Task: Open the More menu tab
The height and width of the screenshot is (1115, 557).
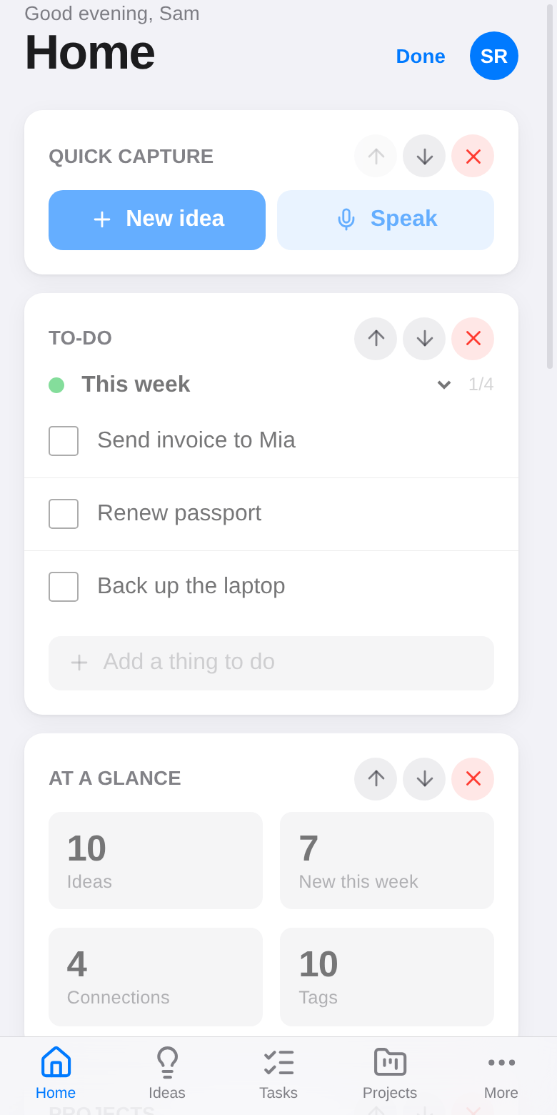Action: (x=501, y=1074)
